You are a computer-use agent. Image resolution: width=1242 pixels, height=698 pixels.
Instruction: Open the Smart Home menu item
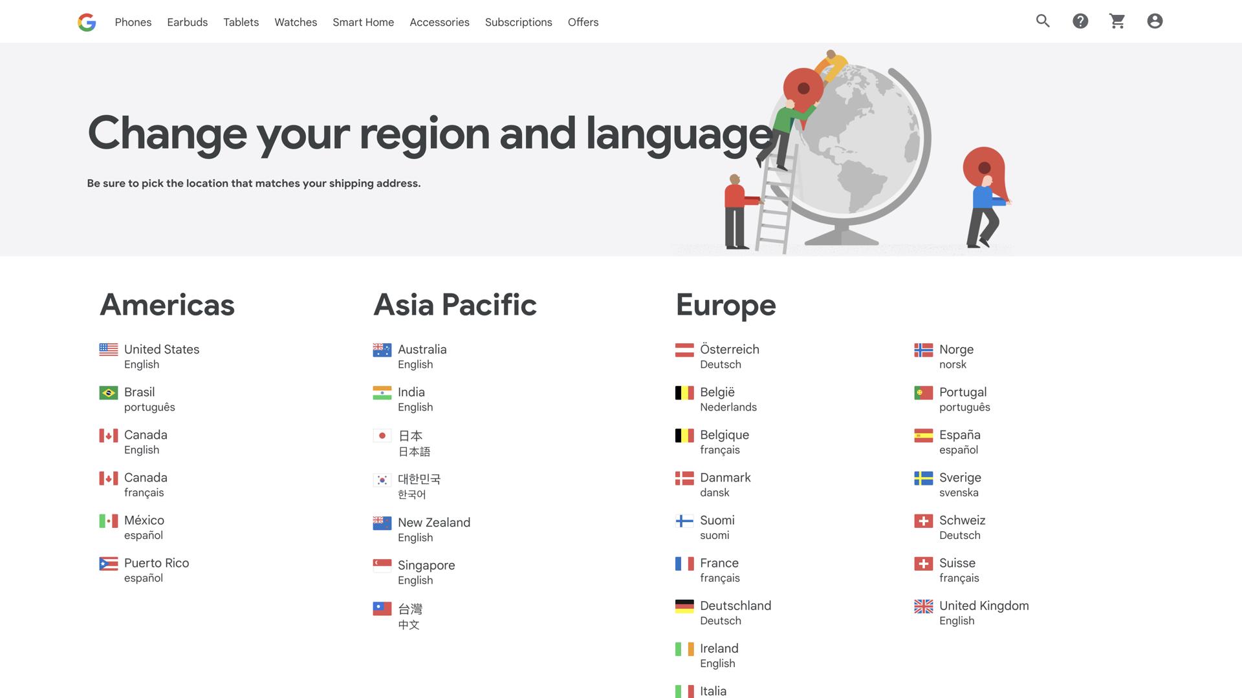click(x=363, y=22)
